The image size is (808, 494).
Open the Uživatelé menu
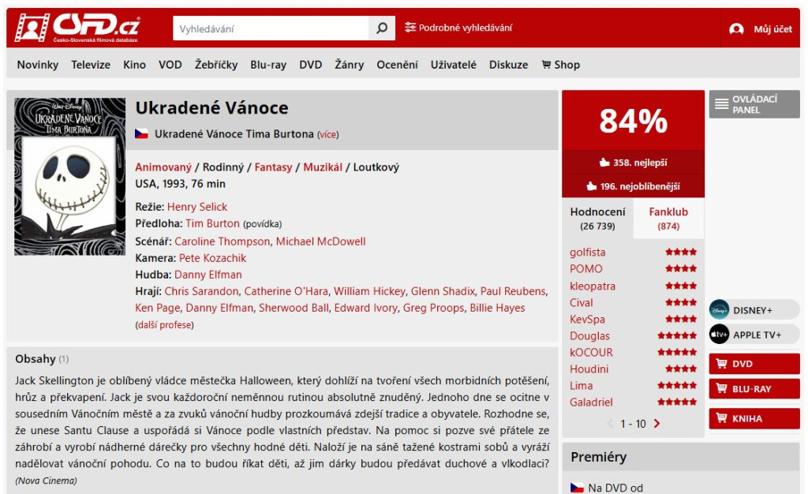tap(454, 65)
